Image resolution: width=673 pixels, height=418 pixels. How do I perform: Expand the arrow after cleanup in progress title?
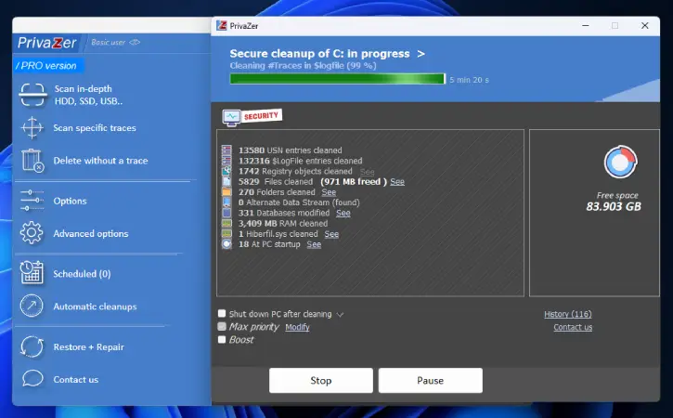(421, 54)
